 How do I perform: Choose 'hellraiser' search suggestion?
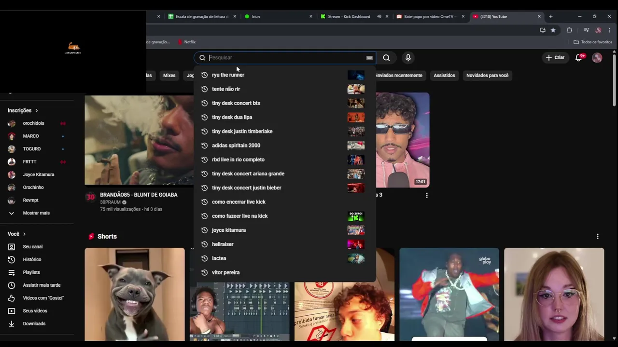285,244
